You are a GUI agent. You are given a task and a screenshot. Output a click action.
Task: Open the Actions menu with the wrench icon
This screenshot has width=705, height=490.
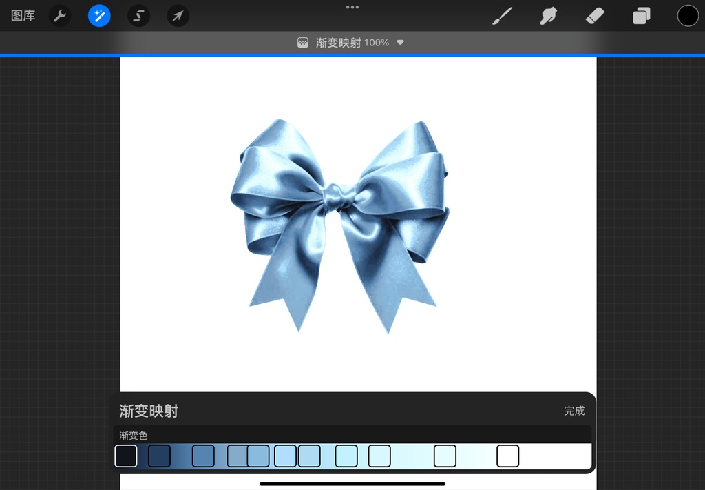pyautogui.click(x=59, y=15)
